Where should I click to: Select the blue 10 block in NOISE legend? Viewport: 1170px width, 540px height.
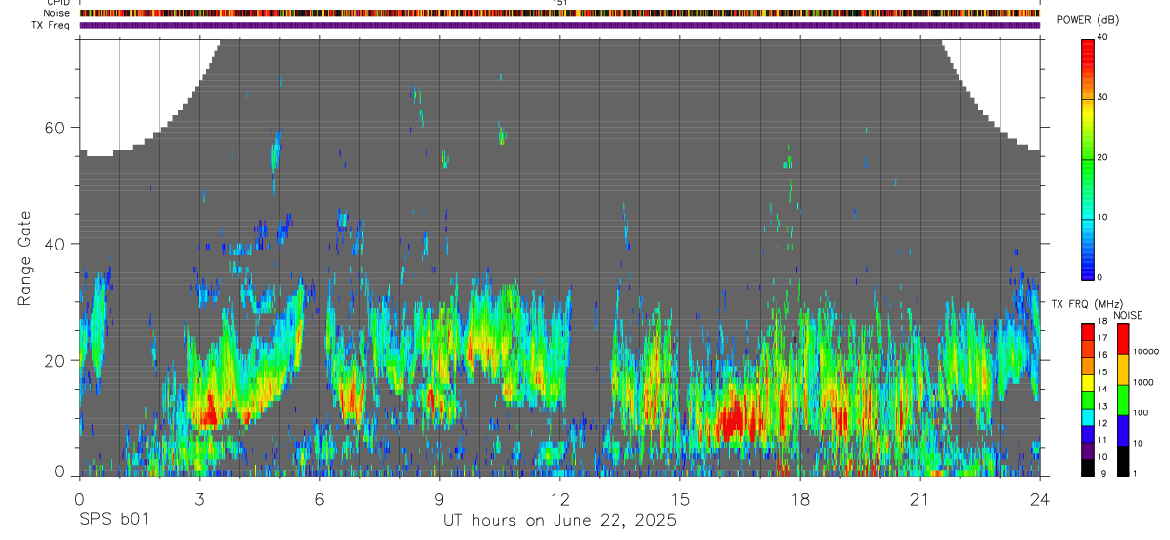tap(1120, 430)
